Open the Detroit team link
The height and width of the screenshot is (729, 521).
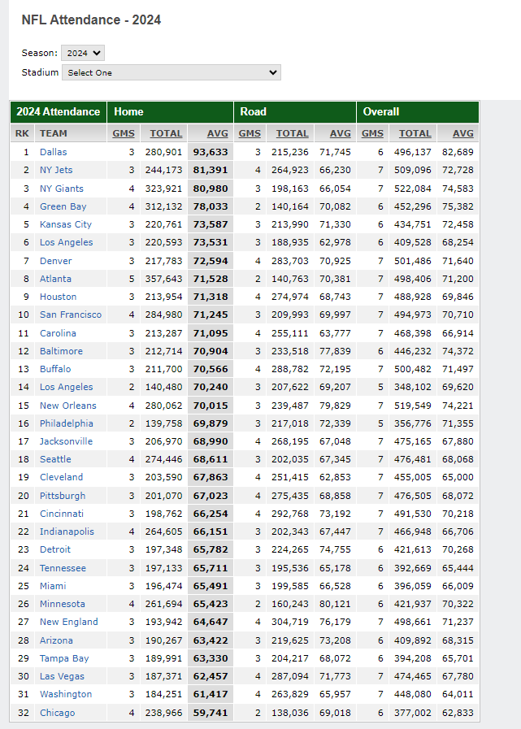(x=55, y=549)
